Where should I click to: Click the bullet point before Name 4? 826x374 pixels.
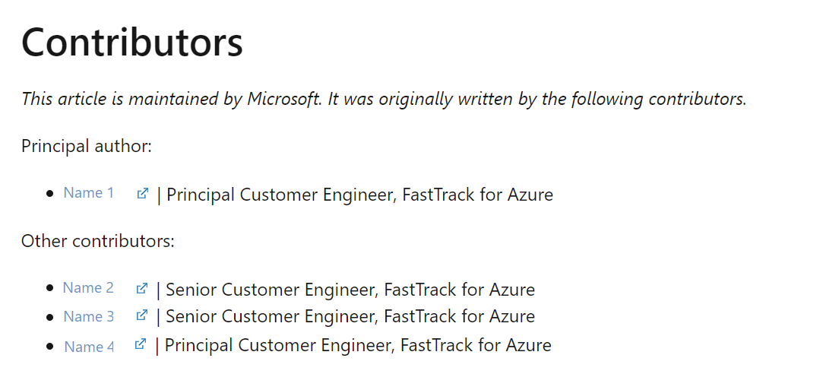coord(50,347)
